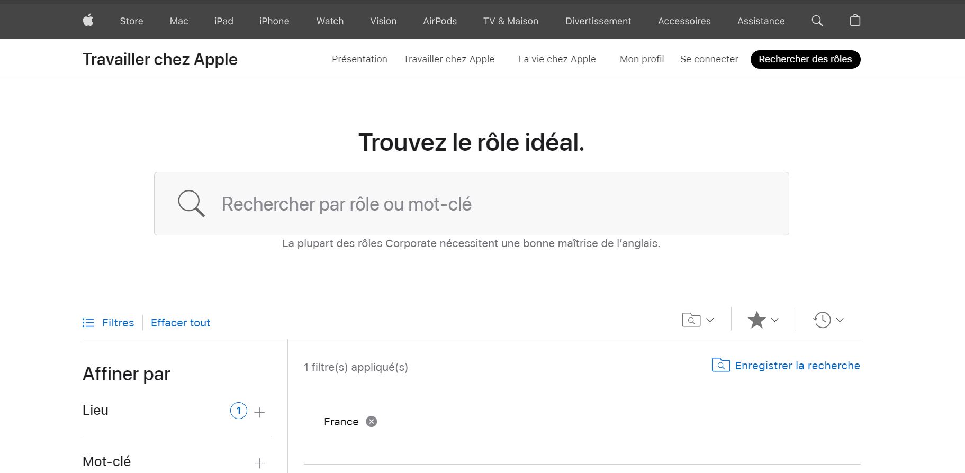Screen dimensions: 965x473
Task: Go to the Présentation tab
Action: [x=359, y=59]
